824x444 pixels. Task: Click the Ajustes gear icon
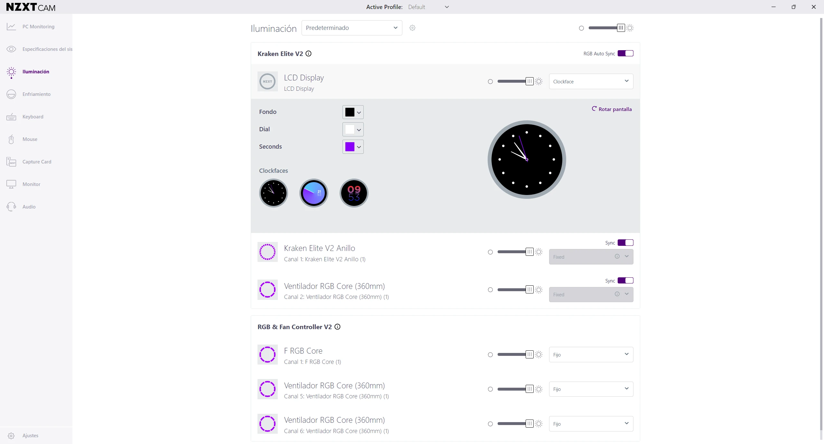tap(11, 436)
